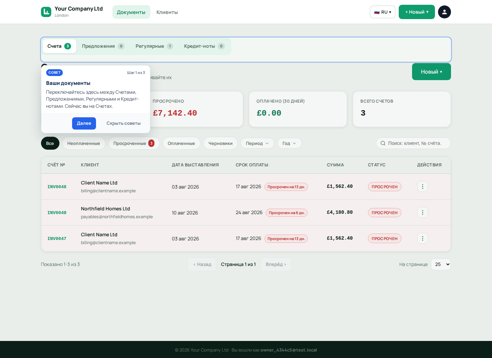This screenshot has height=358, width=492.
Task: Click "Просрочен на 13 дн." badge for INV0047
Action: [x=286, y=239]
